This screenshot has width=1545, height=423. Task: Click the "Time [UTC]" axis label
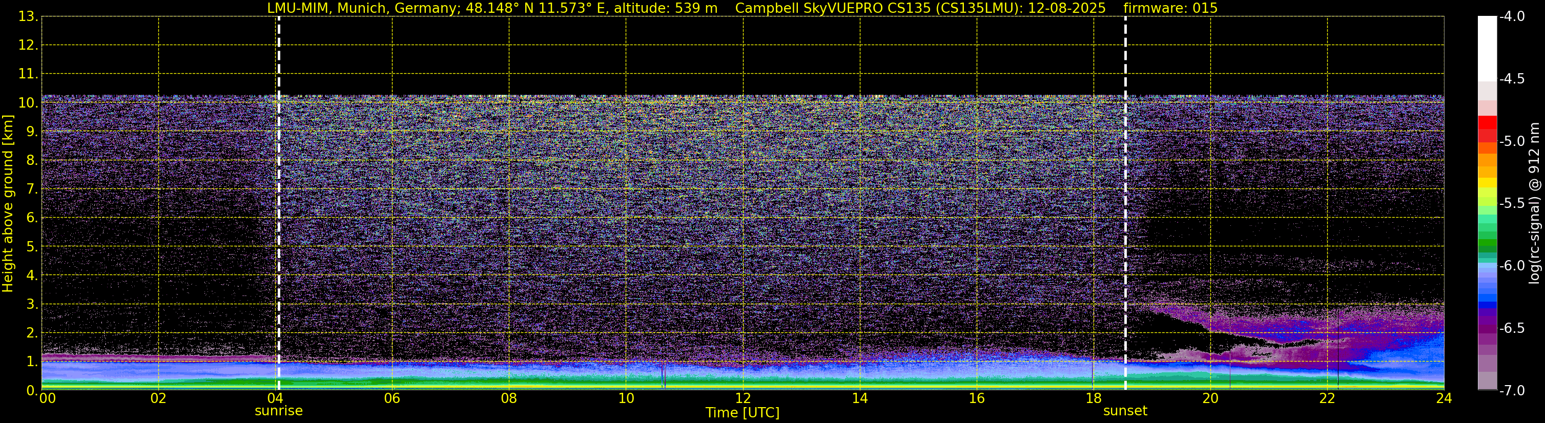tap(743, 412)
